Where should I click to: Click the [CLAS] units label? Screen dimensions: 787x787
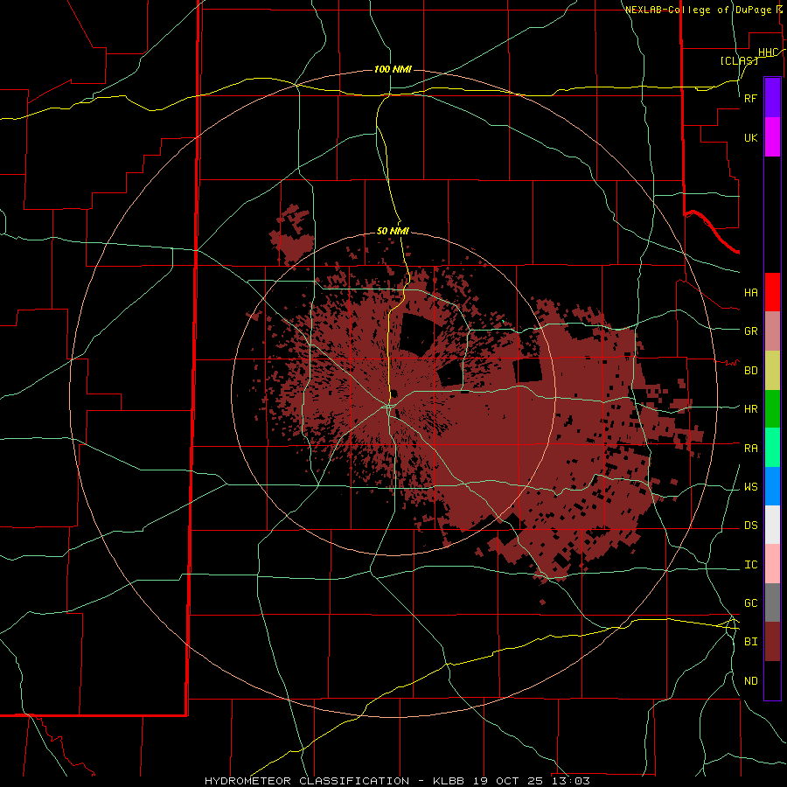click(x=739, y=60)
